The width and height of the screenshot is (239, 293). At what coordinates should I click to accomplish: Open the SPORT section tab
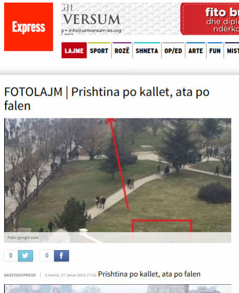tap(99, 50)
